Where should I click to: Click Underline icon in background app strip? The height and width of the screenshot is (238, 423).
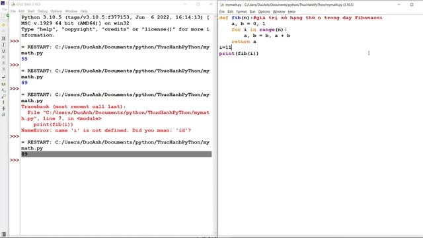pos(3,51)
